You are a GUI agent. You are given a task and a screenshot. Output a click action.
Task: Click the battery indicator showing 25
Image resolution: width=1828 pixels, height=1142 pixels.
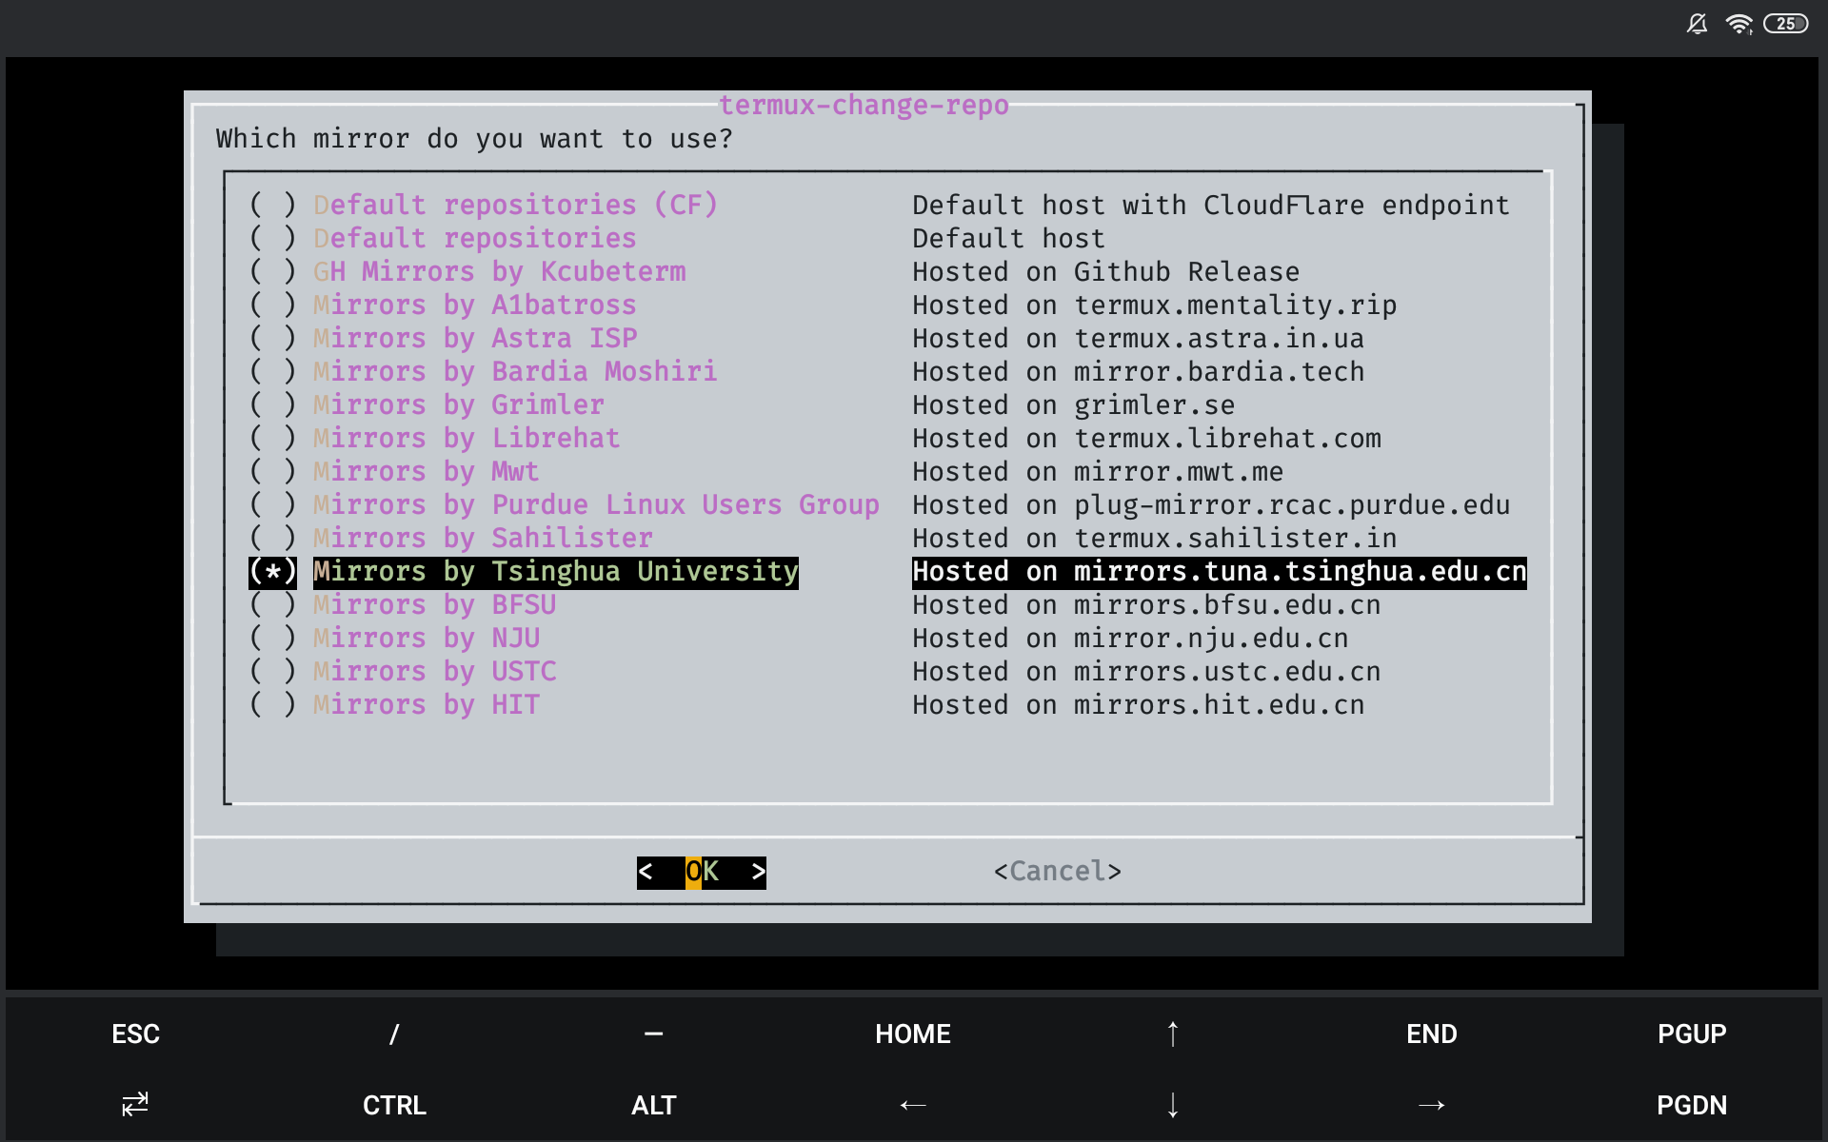(1788, 24)
